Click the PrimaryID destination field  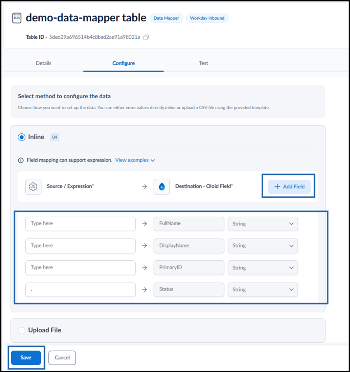[x=189, y=268]
